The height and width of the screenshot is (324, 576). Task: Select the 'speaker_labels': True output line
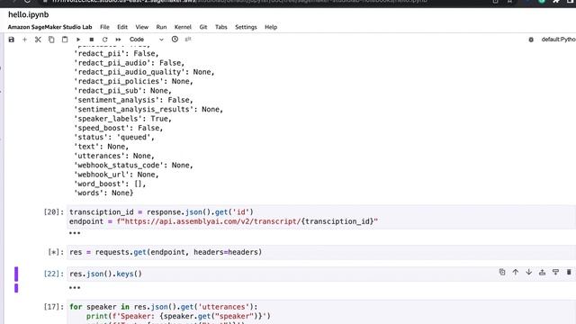coord(122,119)
